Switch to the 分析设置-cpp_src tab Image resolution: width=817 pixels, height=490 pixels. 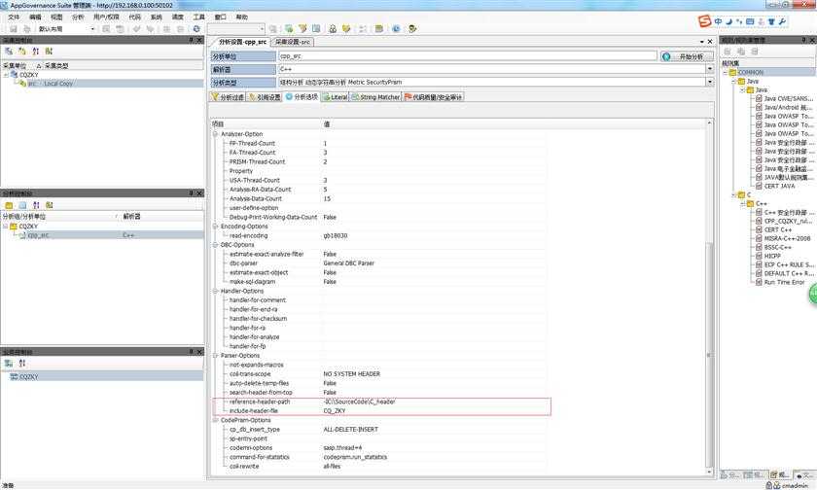click(242, 42)
